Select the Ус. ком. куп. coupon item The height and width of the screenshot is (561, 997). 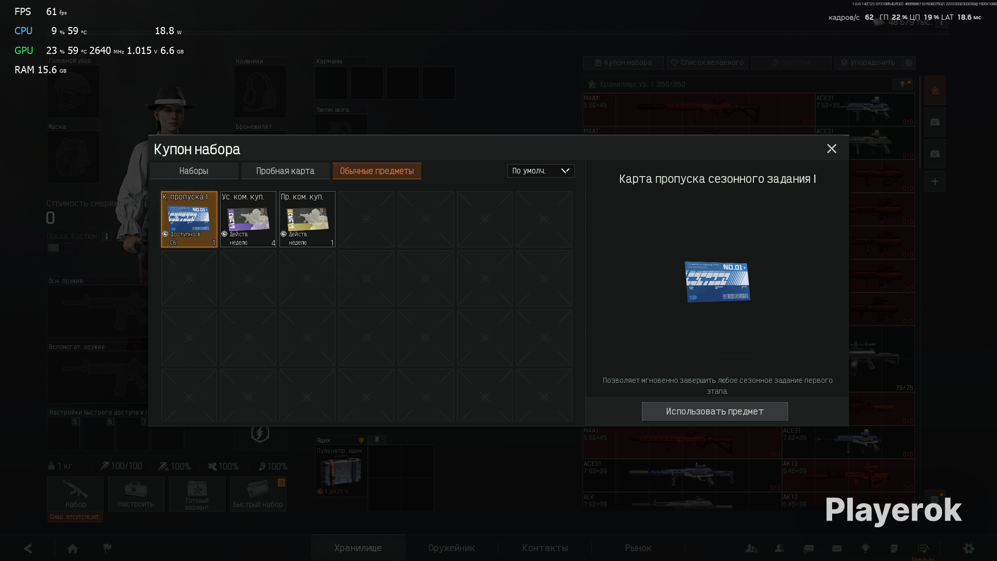[248, 219]
